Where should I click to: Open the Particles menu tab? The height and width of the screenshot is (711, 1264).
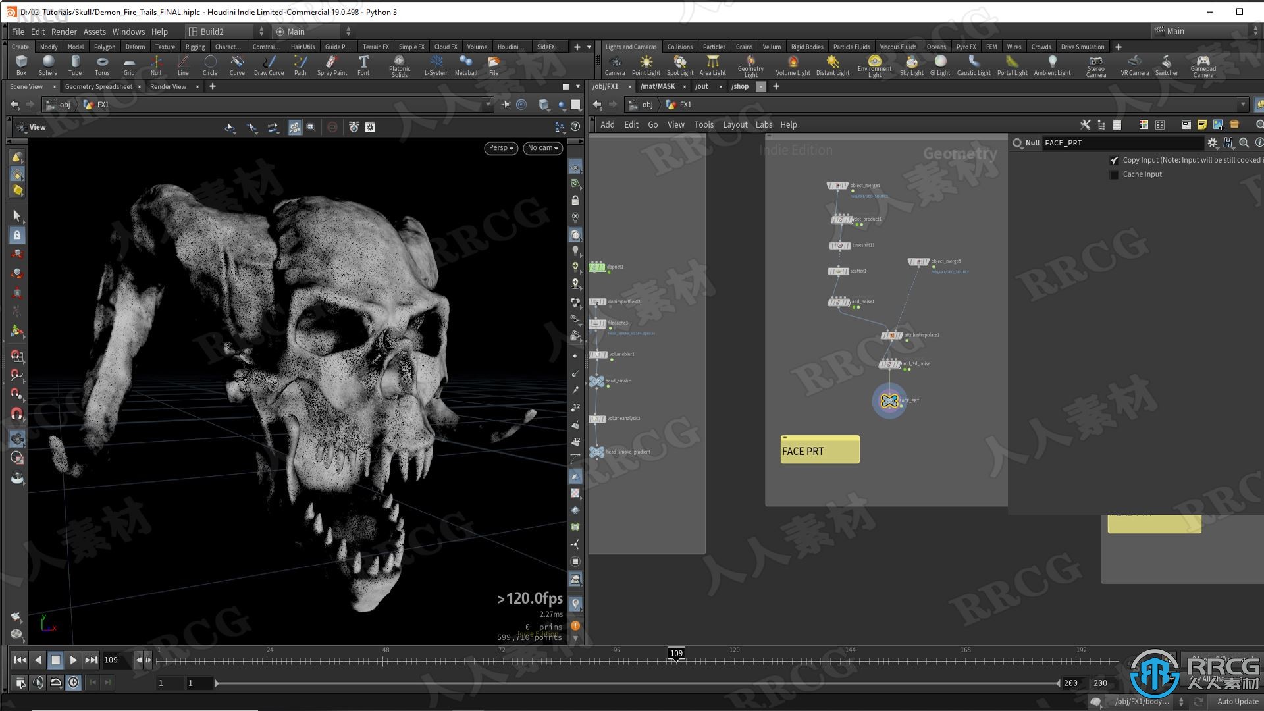coord(713,46)
